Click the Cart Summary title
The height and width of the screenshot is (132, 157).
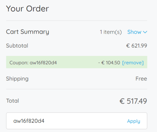click(27, 32)
